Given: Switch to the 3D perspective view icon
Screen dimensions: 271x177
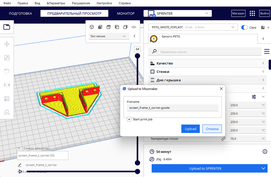Looking at the screenshot, I should 91,27.
